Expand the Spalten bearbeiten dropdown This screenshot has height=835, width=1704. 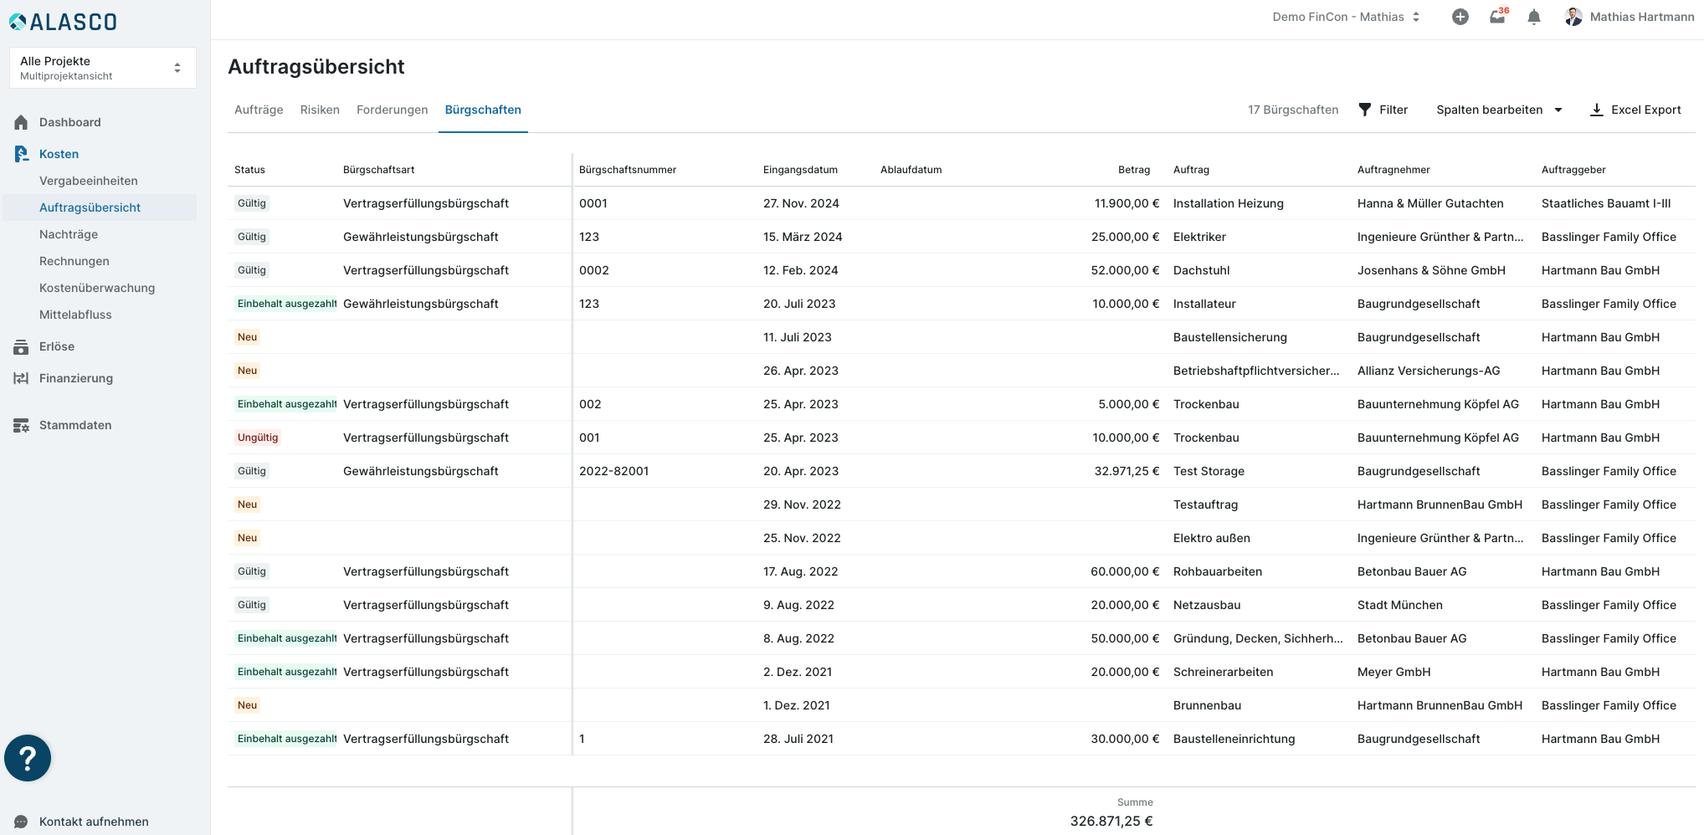point(1499,110)
